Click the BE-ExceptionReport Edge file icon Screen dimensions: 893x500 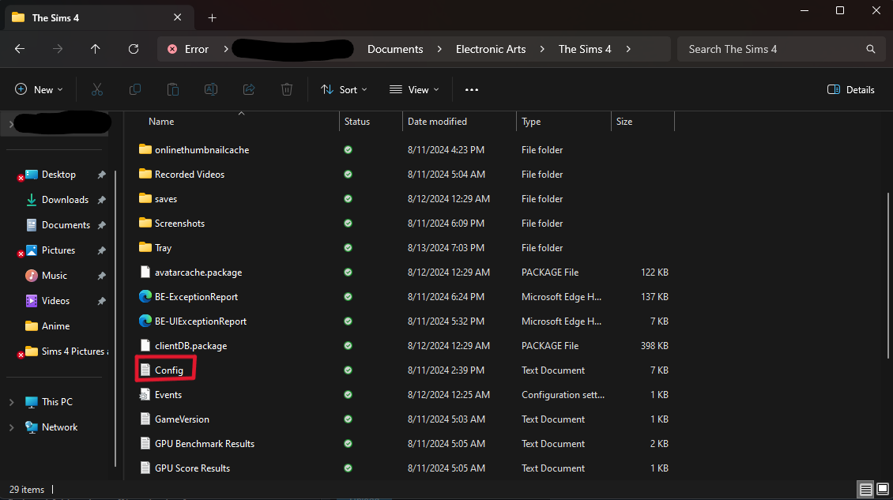click(x=145, y=296)
